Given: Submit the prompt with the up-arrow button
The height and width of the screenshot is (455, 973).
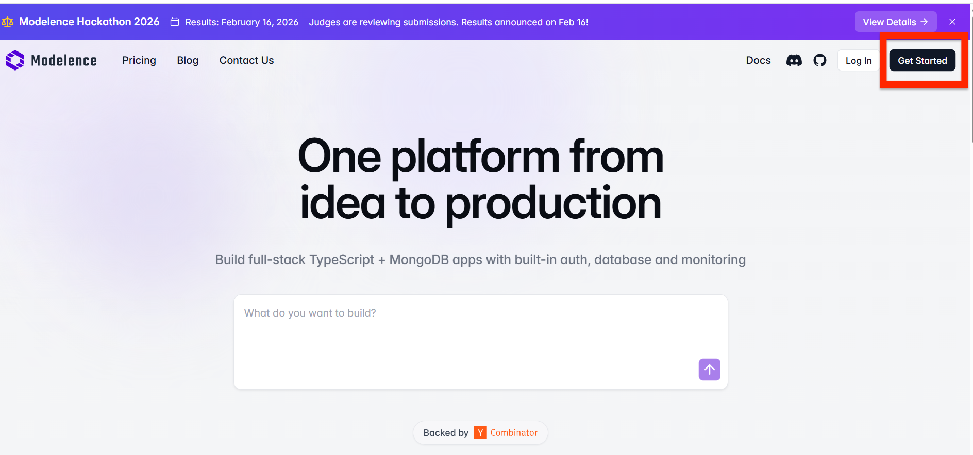Looking at the screenshot, I should (709, 370).
